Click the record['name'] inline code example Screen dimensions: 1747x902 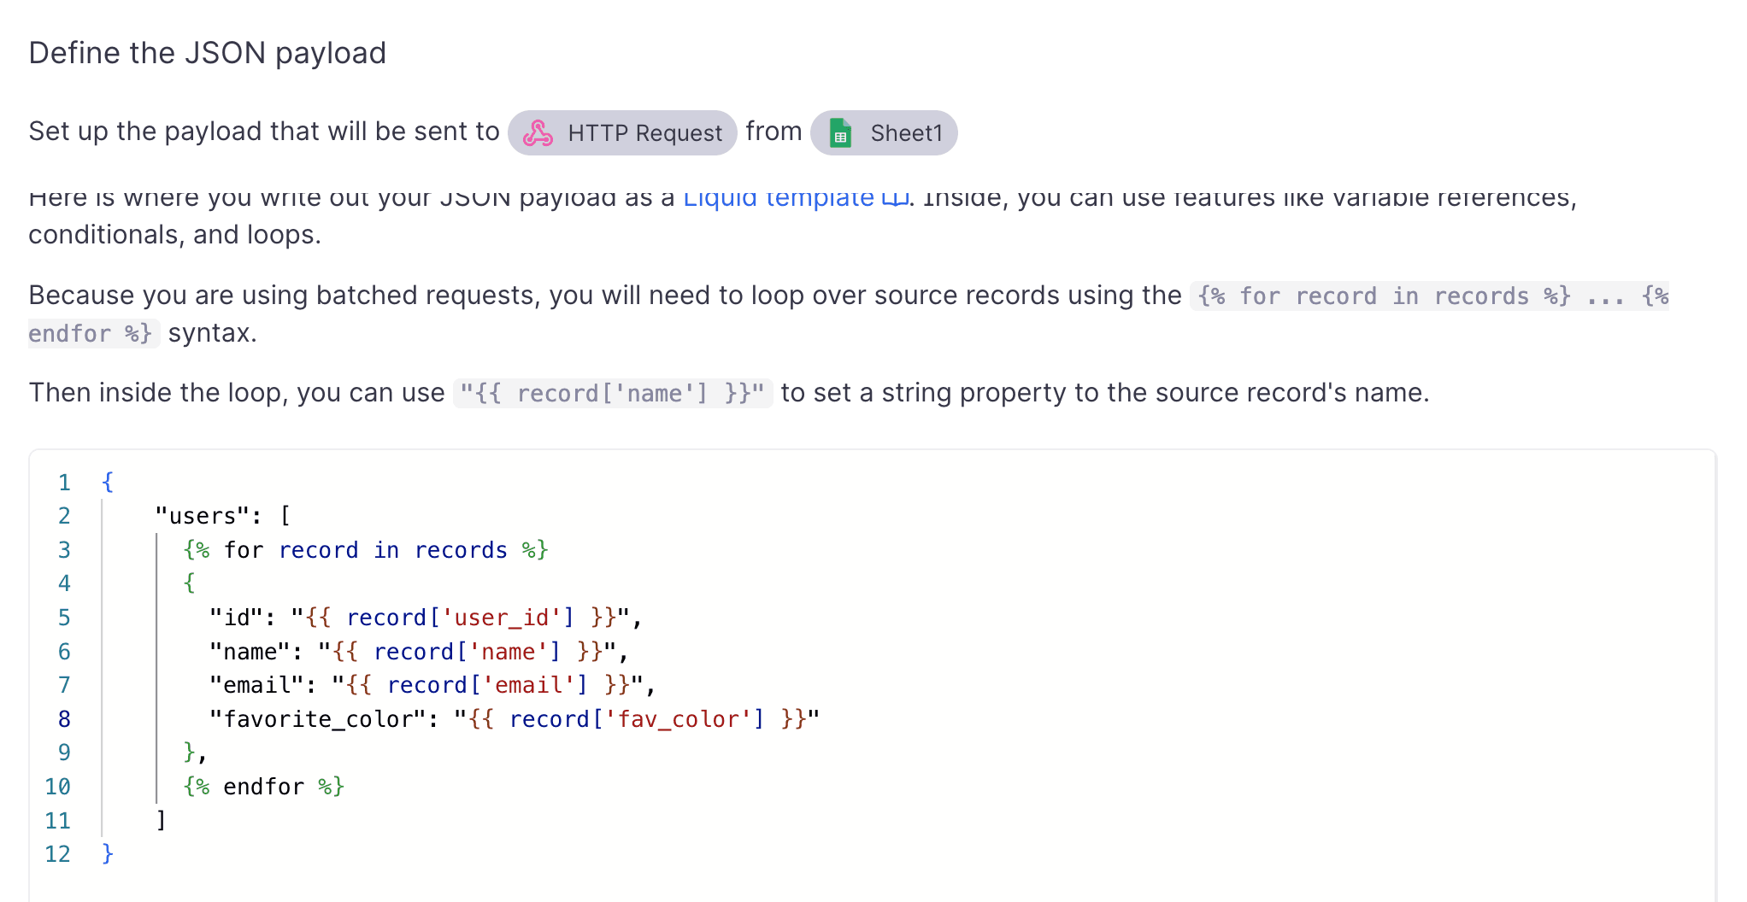coord(612,392)
